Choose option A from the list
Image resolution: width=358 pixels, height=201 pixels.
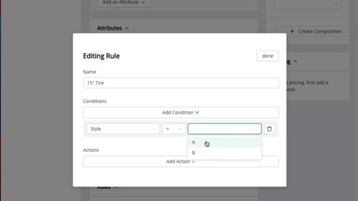tap(224, 142)
